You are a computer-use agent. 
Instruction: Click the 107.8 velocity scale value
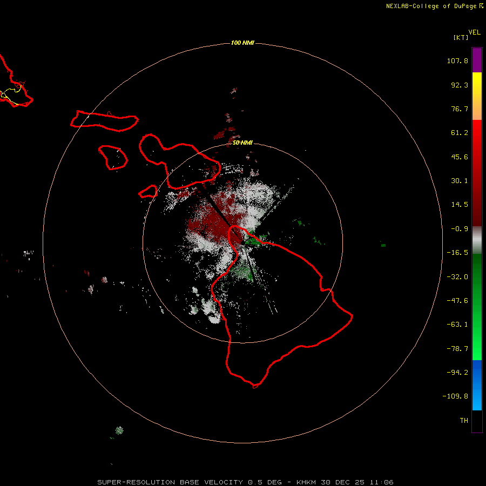(x=457, y=60)
